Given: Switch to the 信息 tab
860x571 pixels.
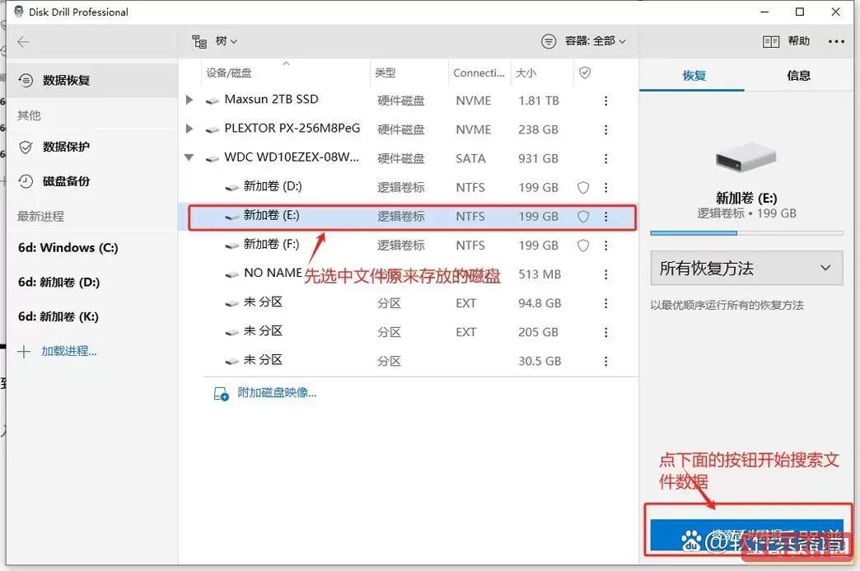Looking at the screenshot, I should point(798,76).
